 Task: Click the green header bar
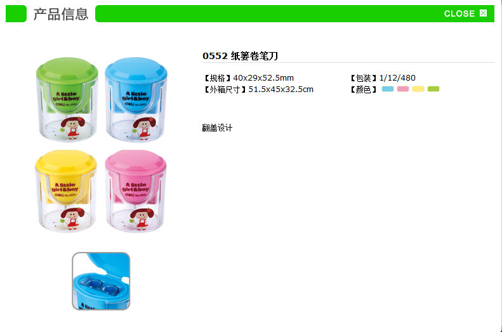tap(294, 13)
